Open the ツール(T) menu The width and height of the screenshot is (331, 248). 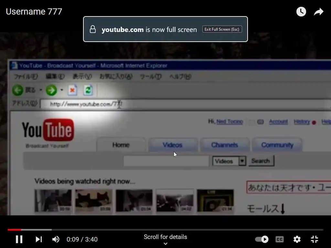pos(151,77)
